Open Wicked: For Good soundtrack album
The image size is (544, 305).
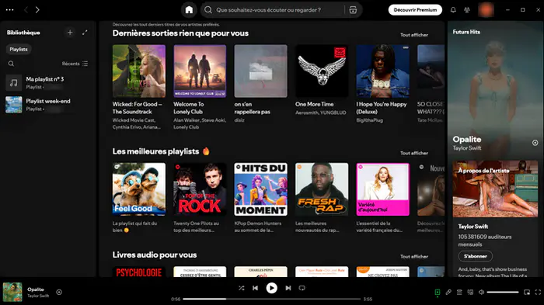tap(139, 71)
